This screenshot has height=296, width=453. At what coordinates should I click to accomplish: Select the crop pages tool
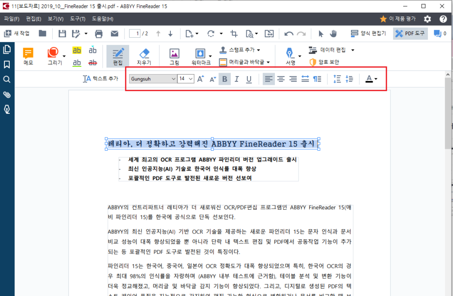(234, 34)
